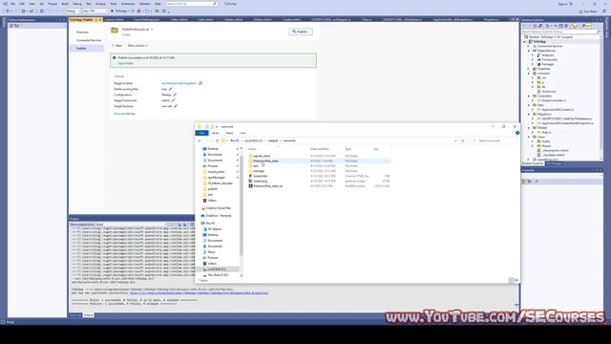
Task: Open the Build menu in Visual Studio
Action: coord(65,4)
